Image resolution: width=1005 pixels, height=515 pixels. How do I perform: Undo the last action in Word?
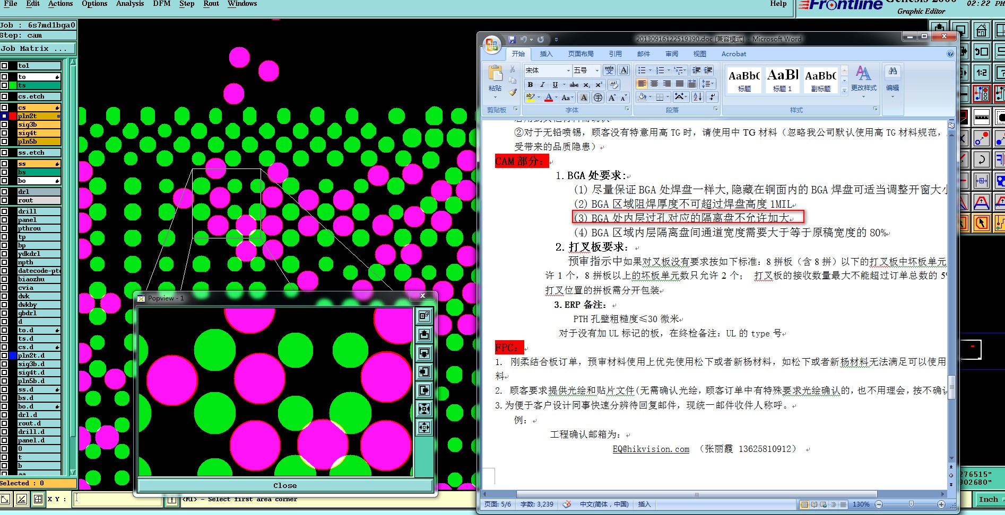[524, 39]
